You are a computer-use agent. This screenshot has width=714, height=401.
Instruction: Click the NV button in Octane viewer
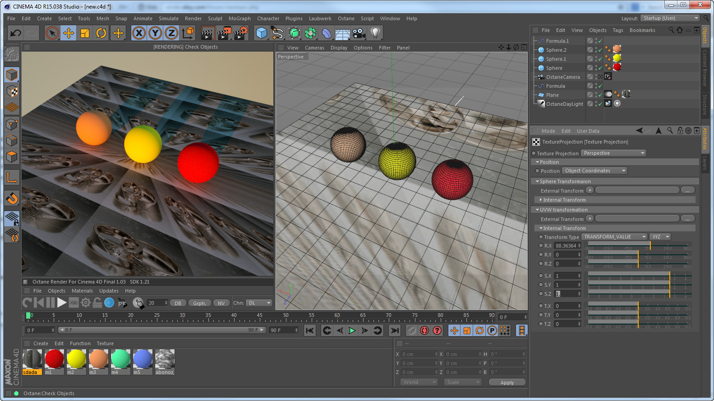(221, 303)
